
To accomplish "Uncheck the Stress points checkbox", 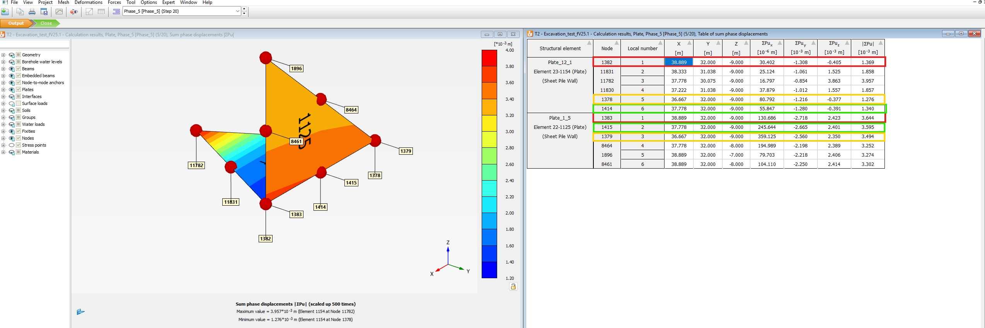I will tap(18, 145).
